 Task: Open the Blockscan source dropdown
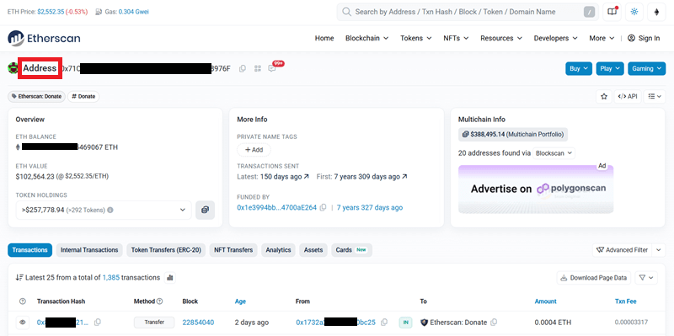pos(554,153)
